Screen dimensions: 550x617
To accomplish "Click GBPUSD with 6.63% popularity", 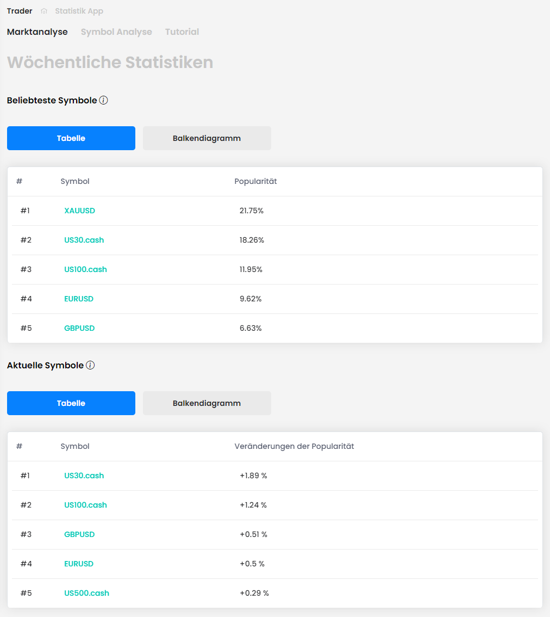I will (79, 328).
